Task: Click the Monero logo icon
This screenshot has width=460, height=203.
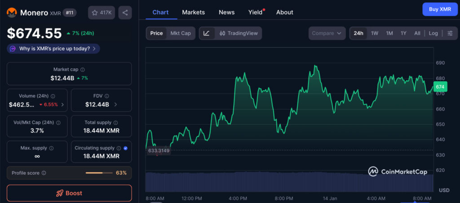Action: coord(12,13)
